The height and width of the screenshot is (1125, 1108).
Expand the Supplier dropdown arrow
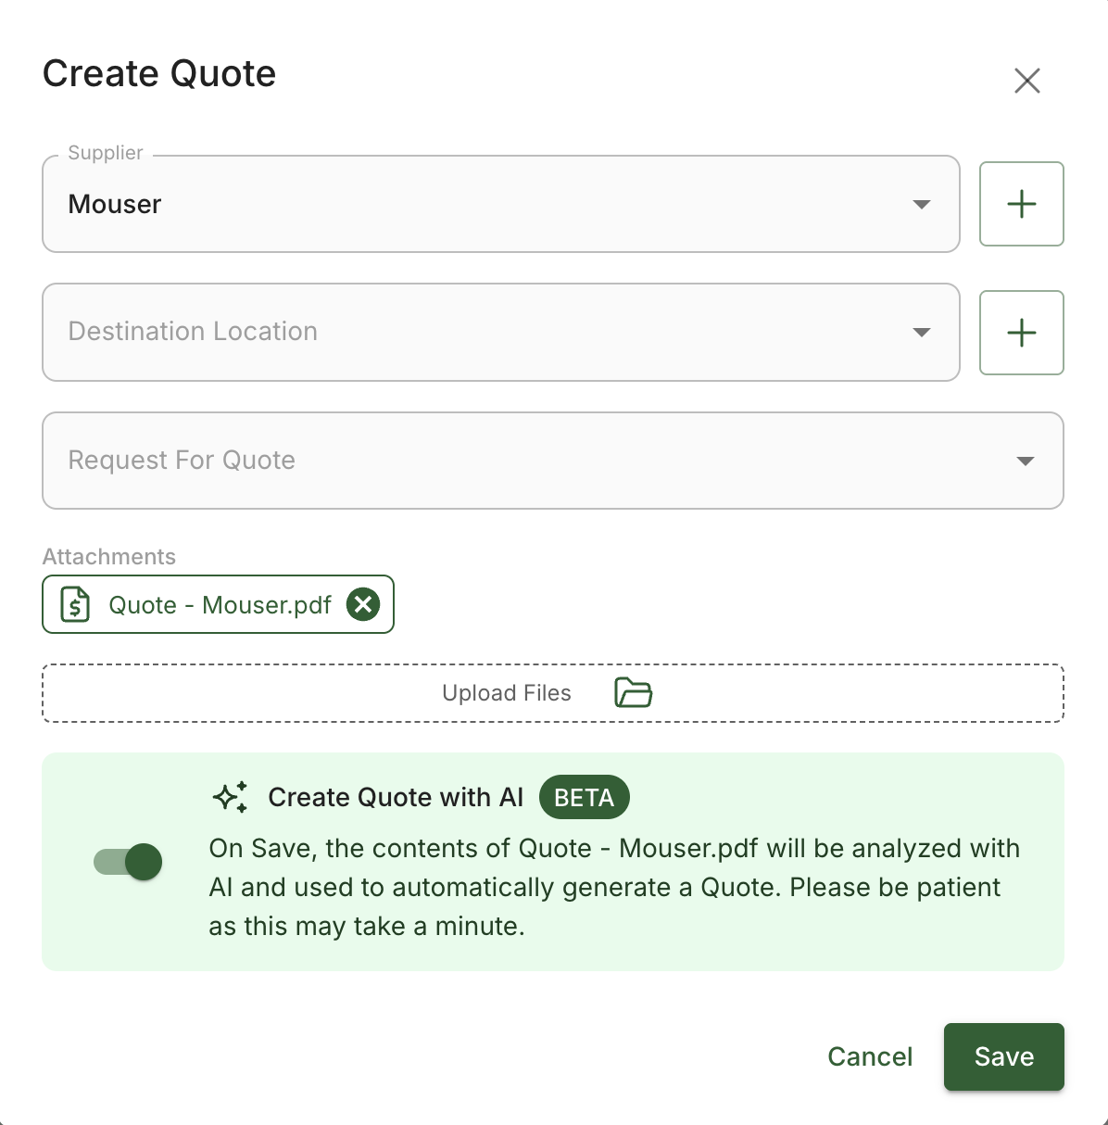[921, 204]
